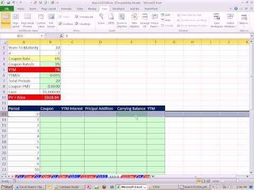Open the Page Layout ribbon tab
The width and height of the screenshot is (254, 190).
(x=49, y=8)
